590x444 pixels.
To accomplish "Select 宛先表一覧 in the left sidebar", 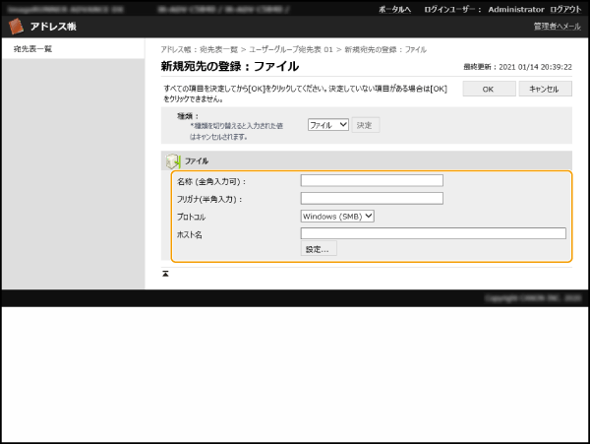I will [33, 48].
